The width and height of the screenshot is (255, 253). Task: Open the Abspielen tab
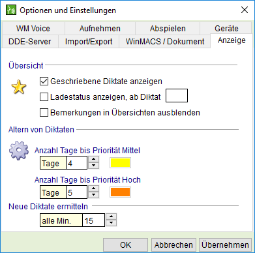click(x=168, y=29)
